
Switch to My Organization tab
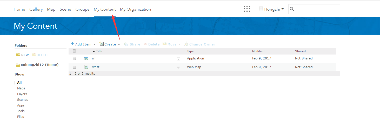[135, 9]
